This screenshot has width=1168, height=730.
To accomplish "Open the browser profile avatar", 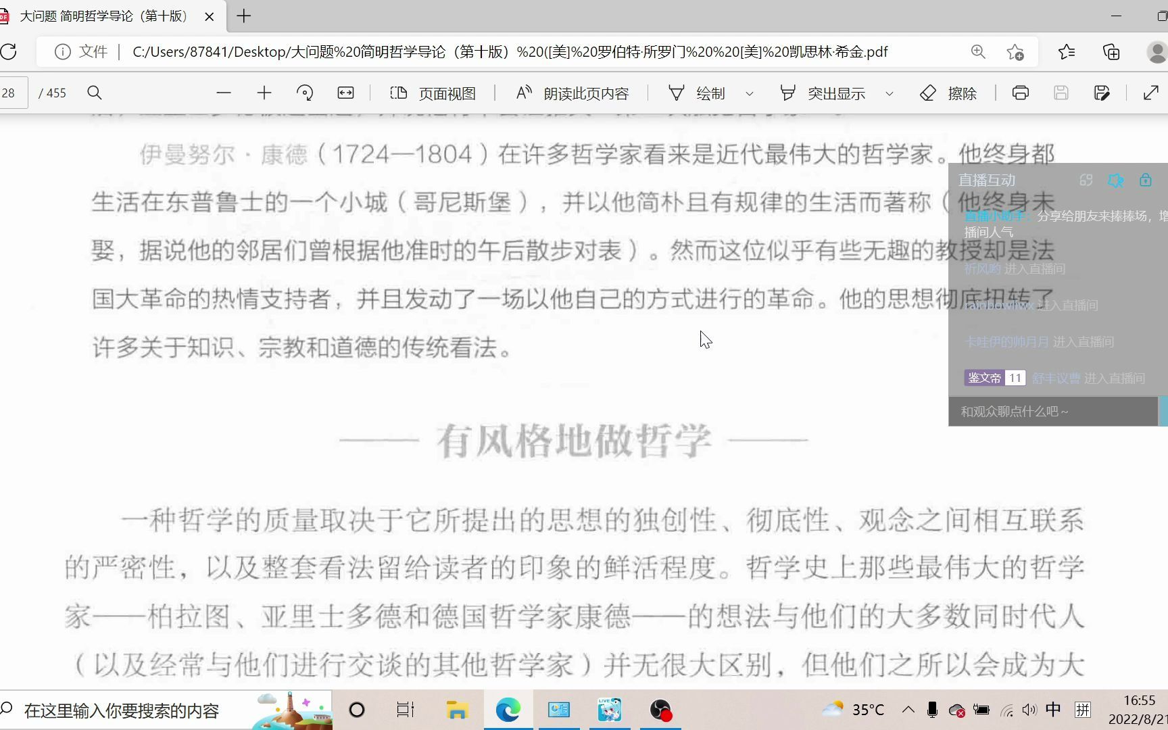I will point(1157,52).
